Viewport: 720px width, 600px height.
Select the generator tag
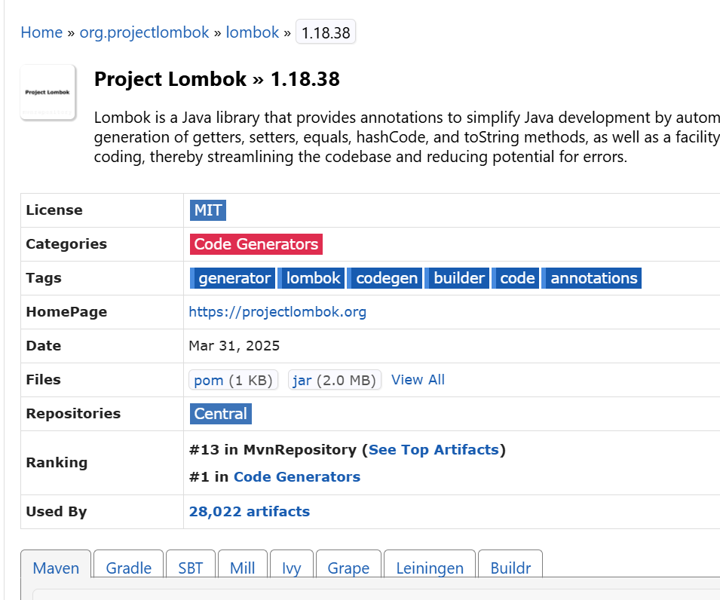click(x=233, y=277)
